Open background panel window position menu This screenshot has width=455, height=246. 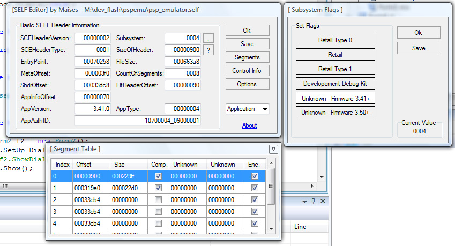pyautogui.click(x=304, y=202)
